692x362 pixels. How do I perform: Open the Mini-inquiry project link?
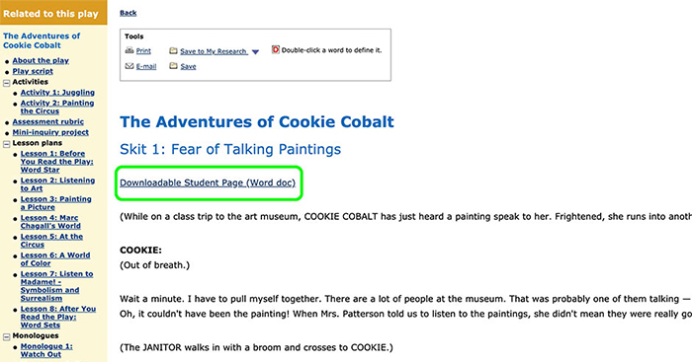(x=50, y=132)
